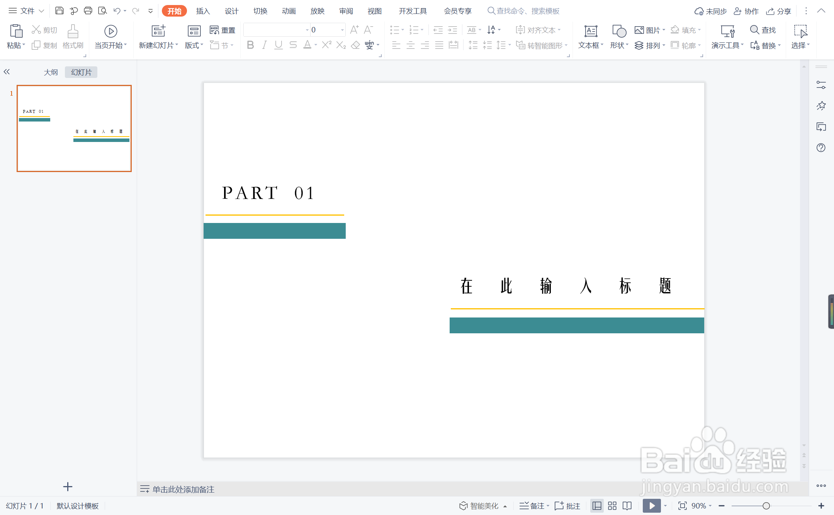Toggle italic text formatting
This screenshot has height=515, width=834.
tap(264, 45)
